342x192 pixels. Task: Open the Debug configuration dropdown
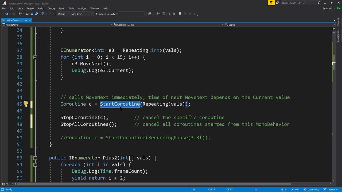coord(64,14)
